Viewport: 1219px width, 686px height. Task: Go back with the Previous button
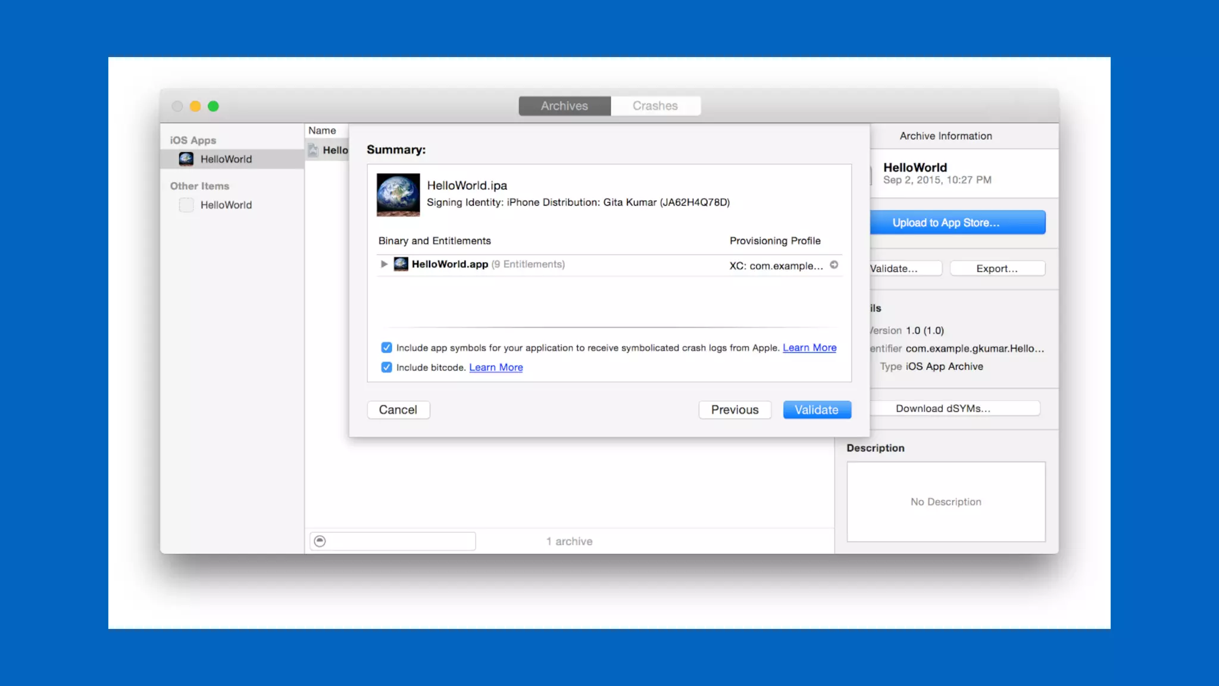[x=734, y=410]
